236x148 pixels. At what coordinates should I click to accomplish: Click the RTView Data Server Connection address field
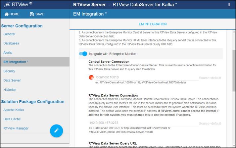pyautogui.click(x=142, y=123)
